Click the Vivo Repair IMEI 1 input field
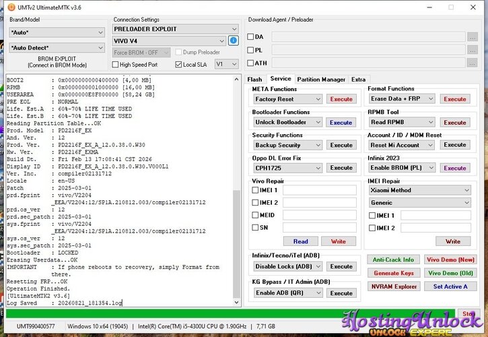Viewport: 488px width, 337px height. click(320, 190)
